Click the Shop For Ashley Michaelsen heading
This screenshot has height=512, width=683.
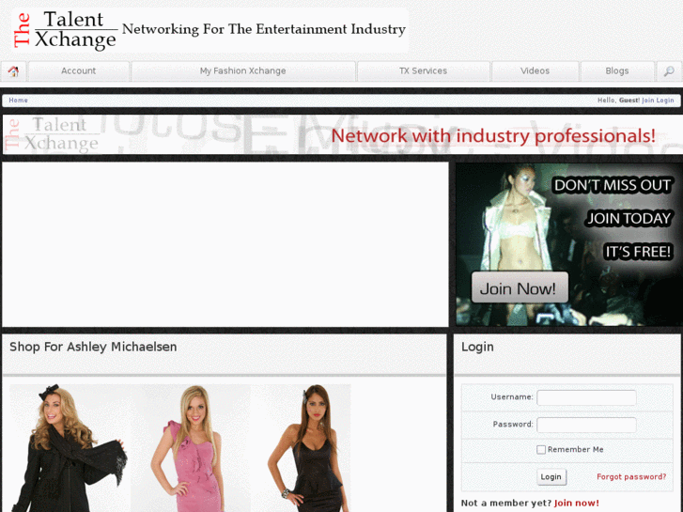(x=93, y=347)
